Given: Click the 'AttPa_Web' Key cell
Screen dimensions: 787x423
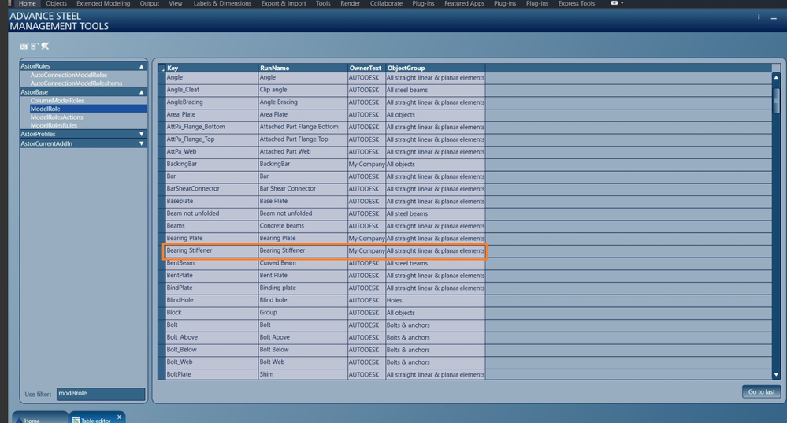Looking at the screenshot, I should pyautogui.click(x=212, y=151).
